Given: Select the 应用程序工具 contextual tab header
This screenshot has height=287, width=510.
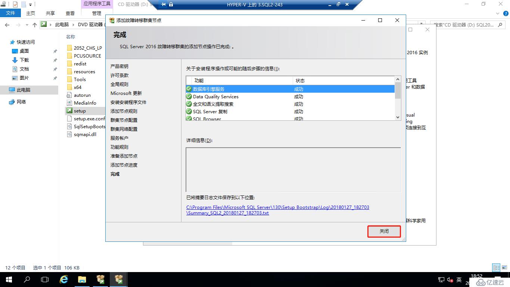Looking at the screenshot, I should tap(97, 4).
